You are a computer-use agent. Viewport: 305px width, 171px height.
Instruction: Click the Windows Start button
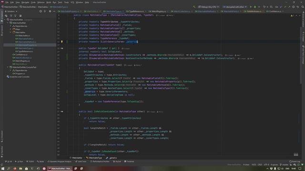[3, 169]
